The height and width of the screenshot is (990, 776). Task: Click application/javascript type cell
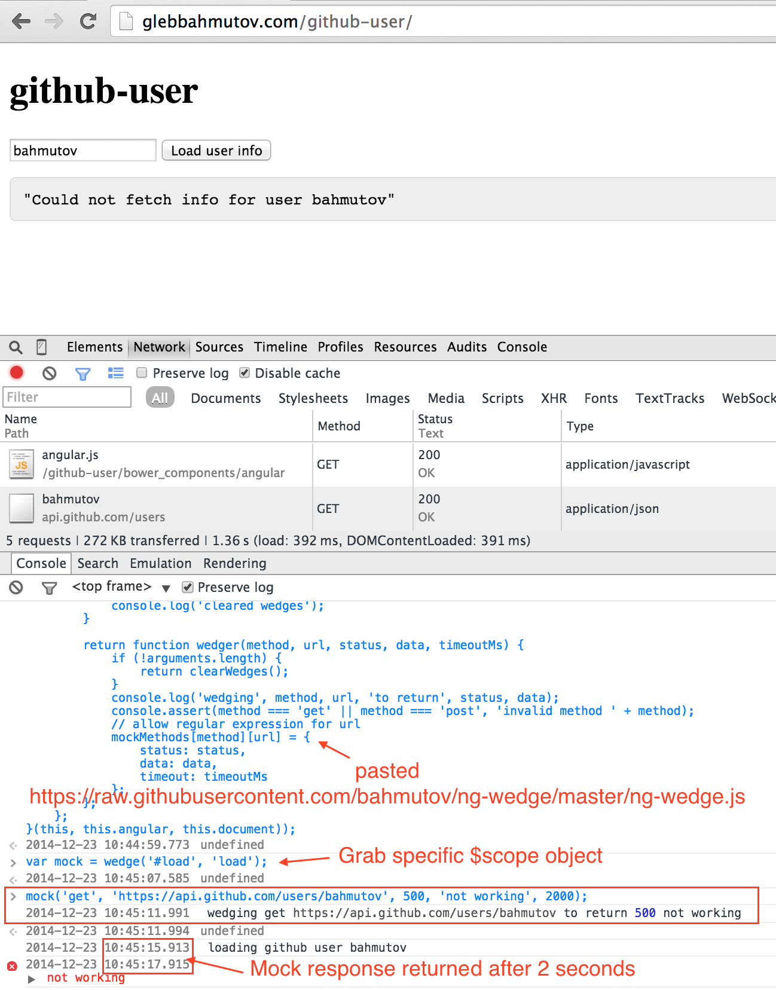[x=628, y=464]
